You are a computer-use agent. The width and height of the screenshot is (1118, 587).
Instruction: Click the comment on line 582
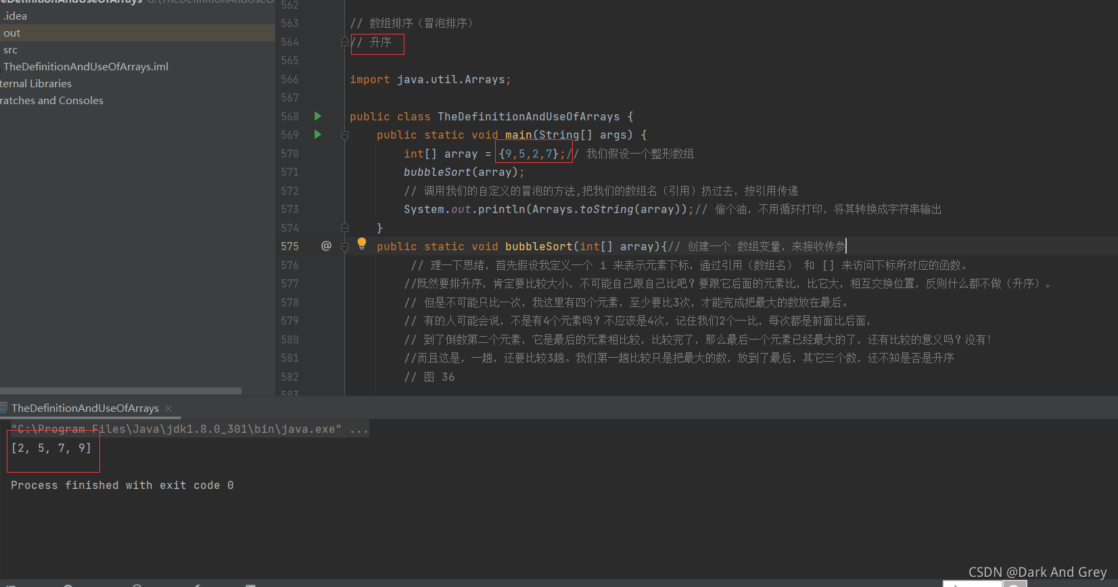click(x=429, y=377)
